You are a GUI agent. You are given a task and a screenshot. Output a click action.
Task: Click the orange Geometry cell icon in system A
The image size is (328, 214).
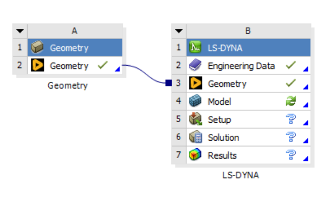(37, 65)
